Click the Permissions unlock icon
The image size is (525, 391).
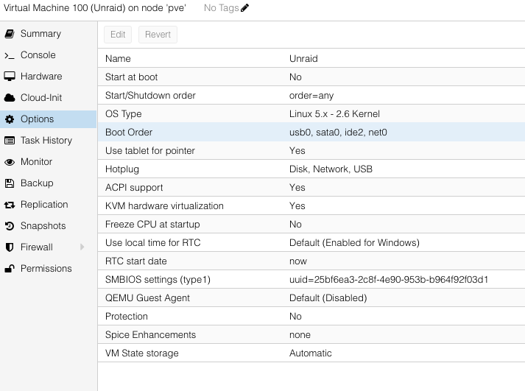10,269
